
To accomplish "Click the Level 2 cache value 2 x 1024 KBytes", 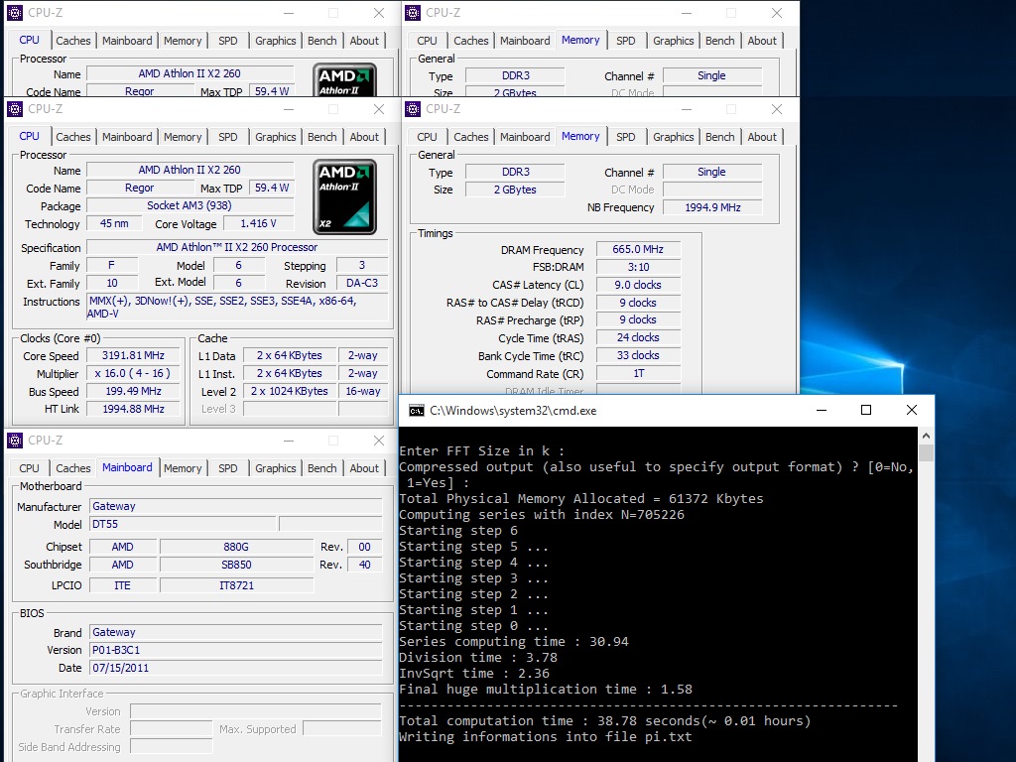I will 290,391.
